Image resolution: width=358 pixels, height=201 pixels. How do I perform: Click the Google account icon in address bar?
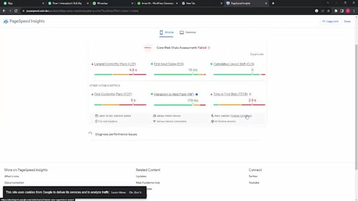(316, 11)
